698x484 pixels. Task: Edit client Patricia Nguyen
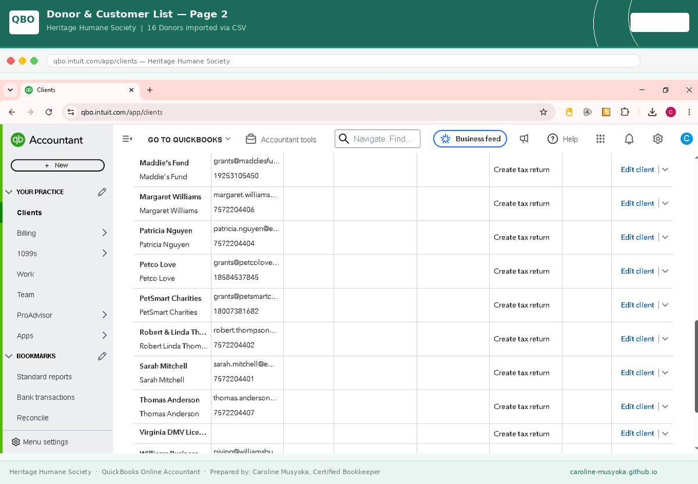click(x=638, y=237)
